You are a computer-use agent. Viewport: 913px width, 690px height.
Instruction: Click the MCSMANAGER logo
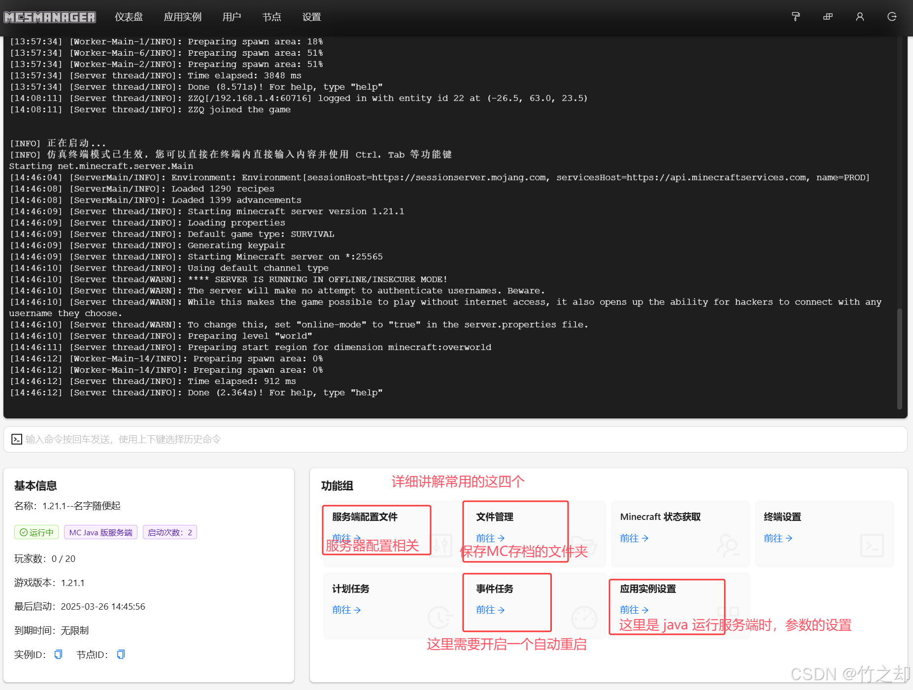pyautogui.click(x=50, y=17)
